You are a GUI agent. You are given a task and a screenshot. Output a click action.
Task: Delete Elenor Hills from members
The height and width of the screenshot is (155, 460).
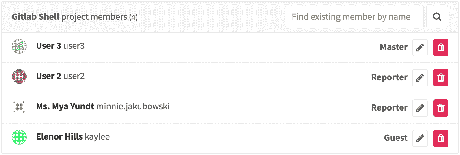[440, 138]
